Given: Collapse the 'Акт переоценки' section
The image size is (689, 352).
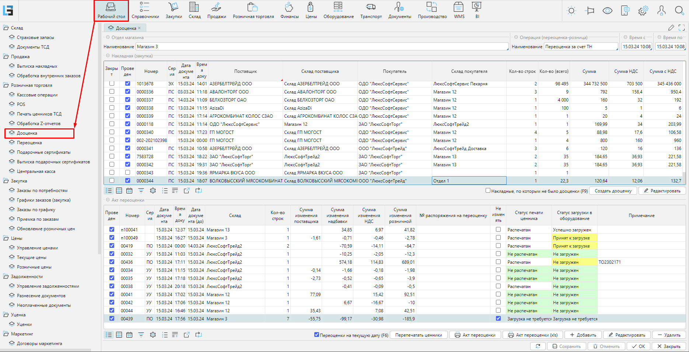Looking at the screenshot, I should (x=108, y=200).
